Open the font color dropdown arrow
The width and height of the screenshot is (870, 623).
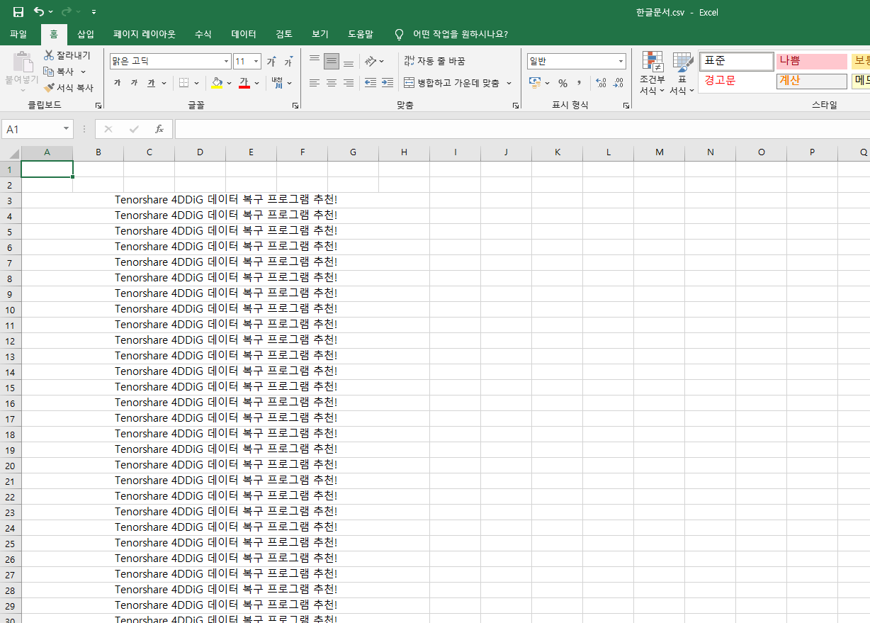[256, 83]
